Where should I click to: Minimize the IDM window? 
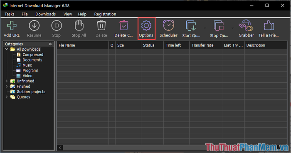point(252,5)
